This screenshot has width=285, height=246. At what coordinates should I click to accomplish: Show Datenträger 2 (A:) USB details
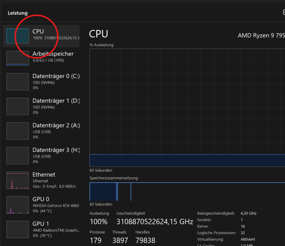pos(41,131)
